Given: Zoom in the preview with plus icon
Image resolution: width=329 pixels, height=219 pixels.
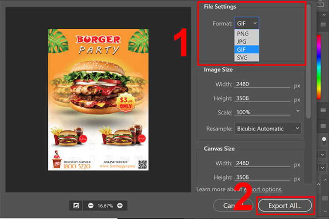Looking at the screenshot, I should tap(120, 206).
